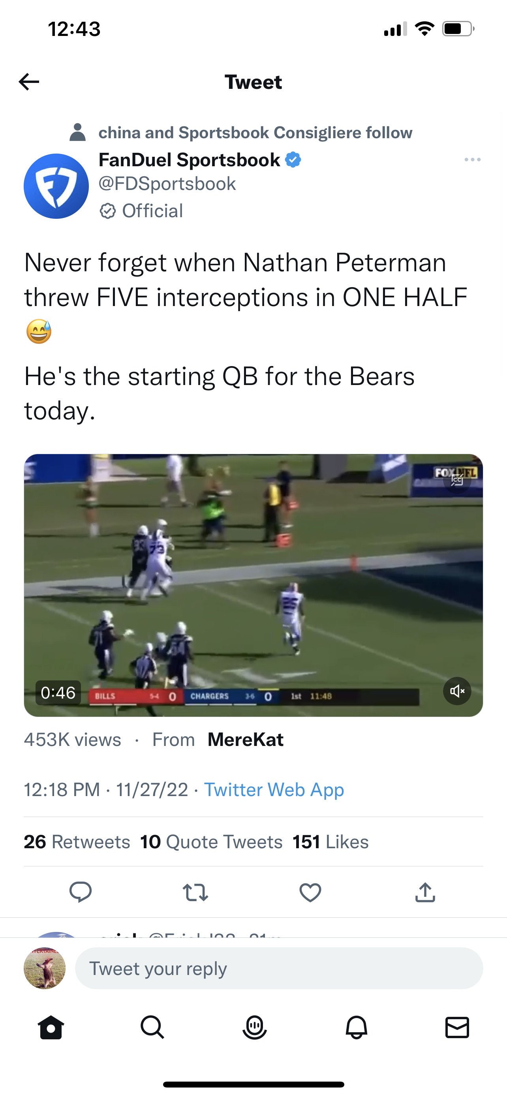Tap the 'Tweet your reply' field
507x1097 pixels.
point(279,968)
